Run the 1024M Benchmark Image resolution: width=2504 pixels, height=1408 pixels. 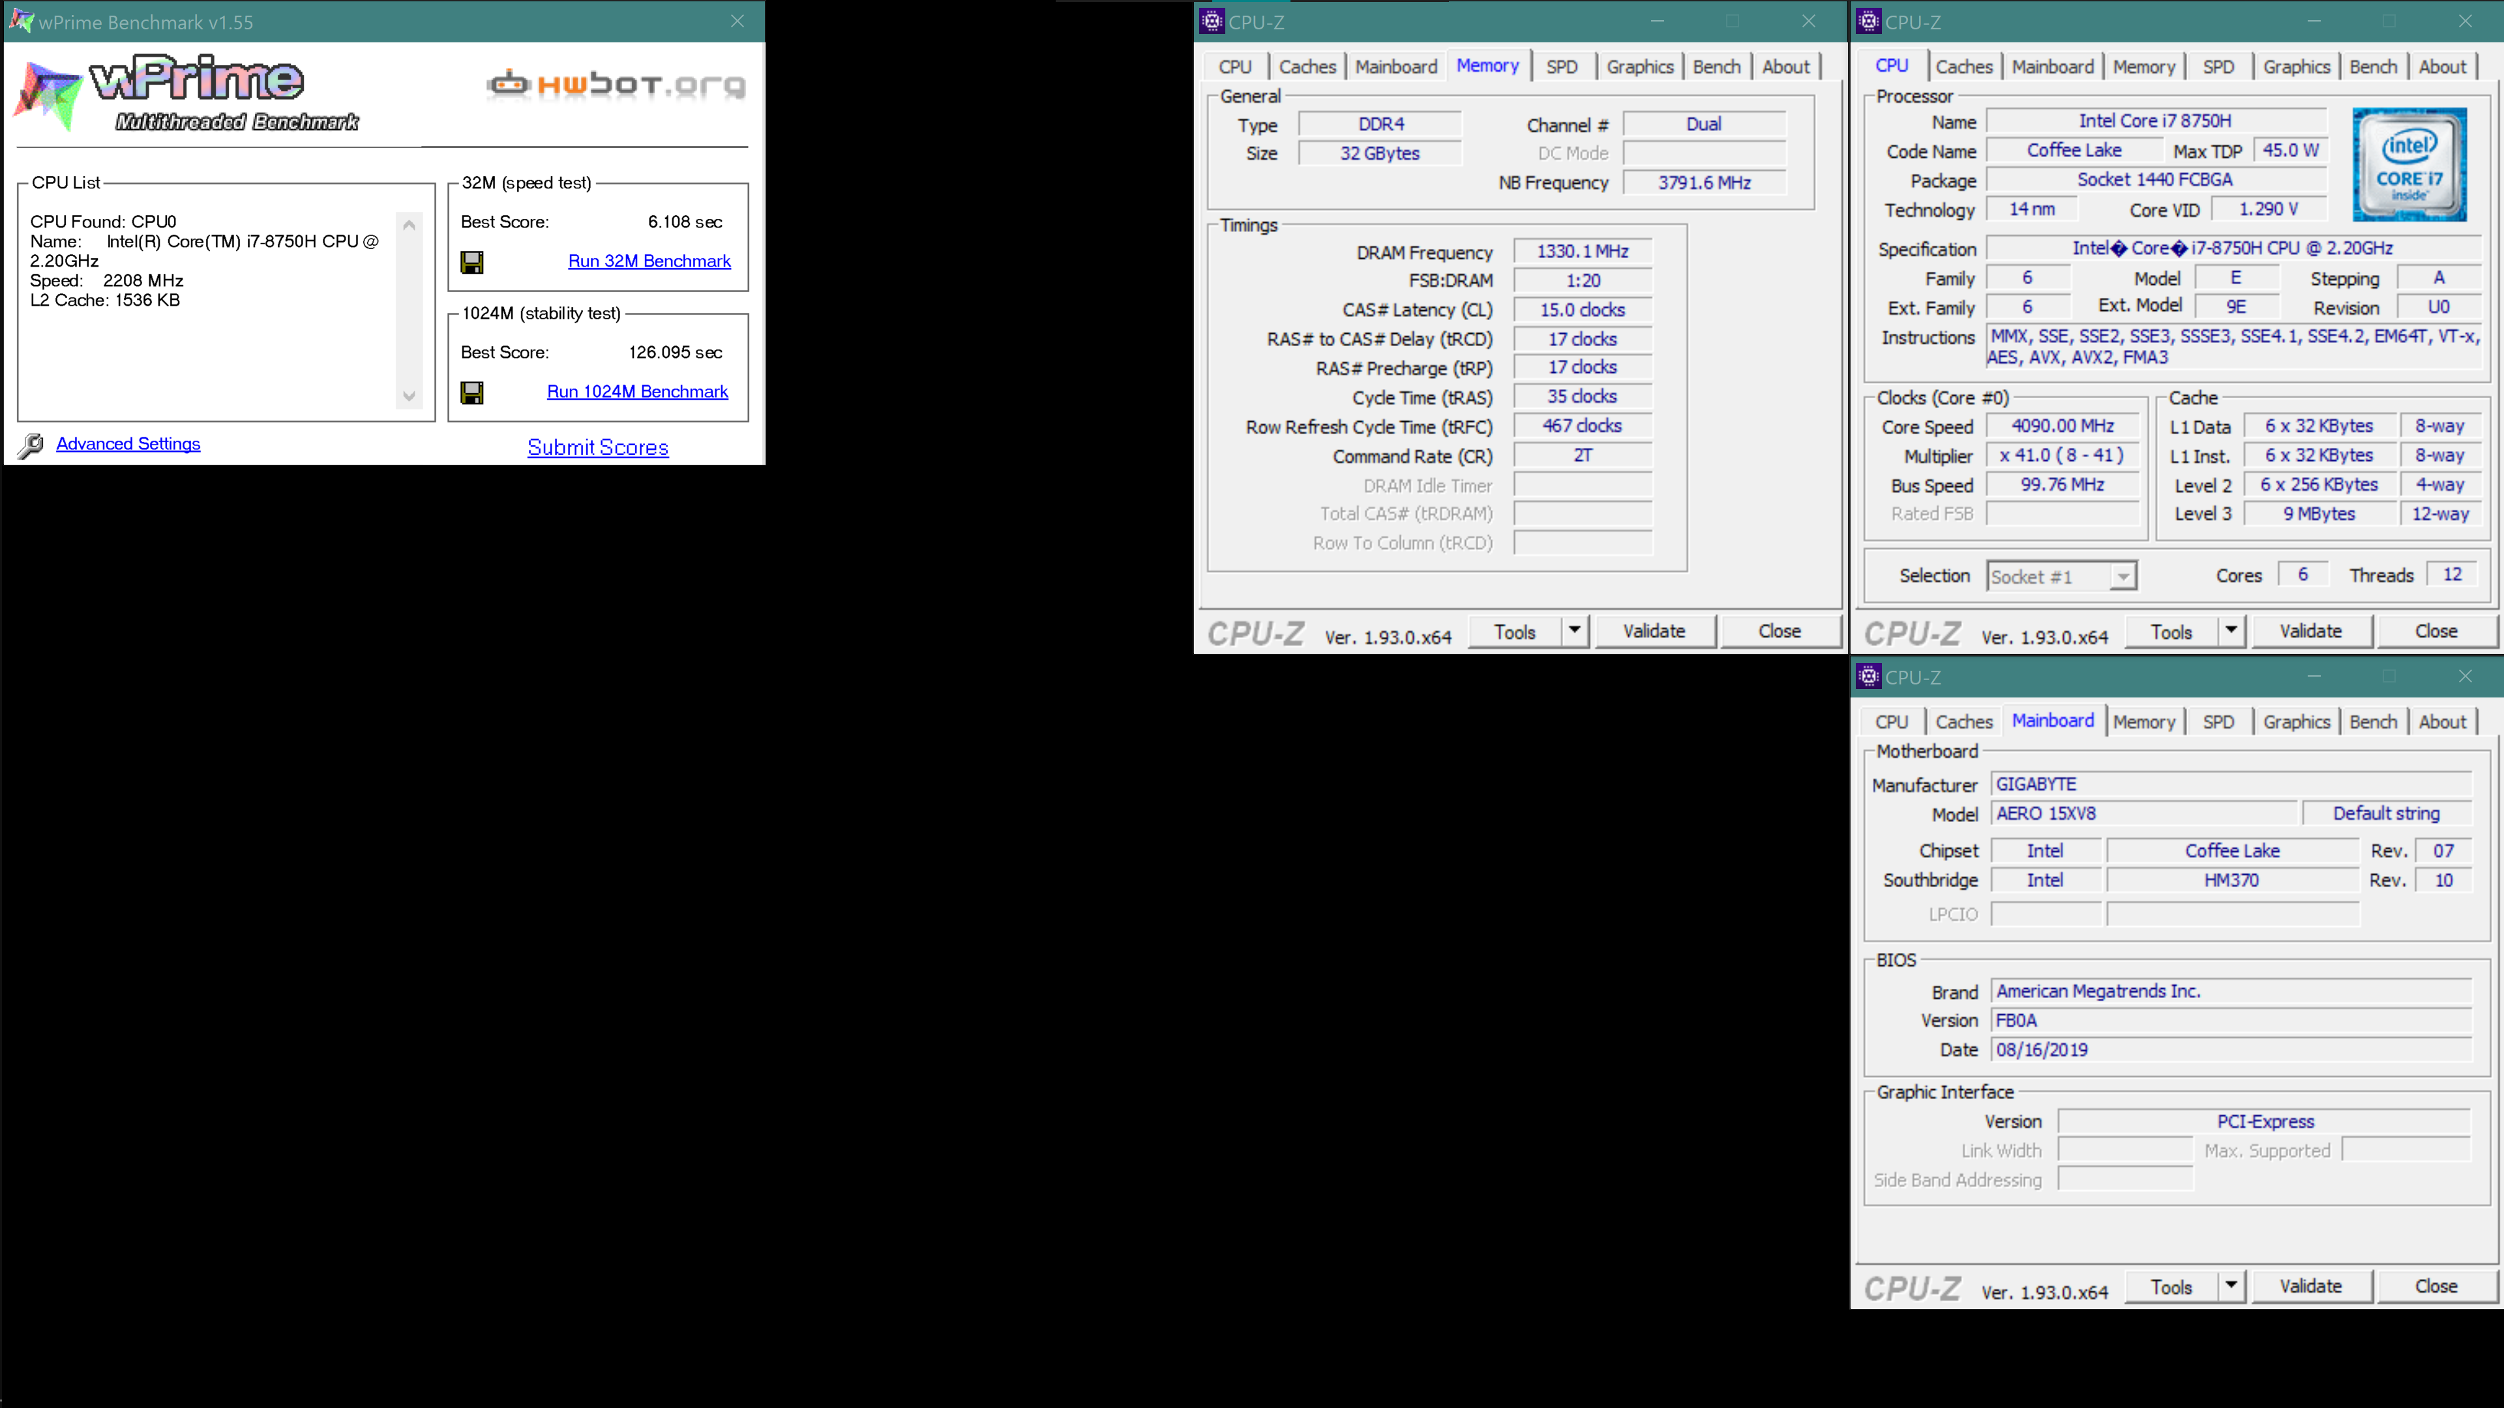pyautogui.click(x=638, y=392)
